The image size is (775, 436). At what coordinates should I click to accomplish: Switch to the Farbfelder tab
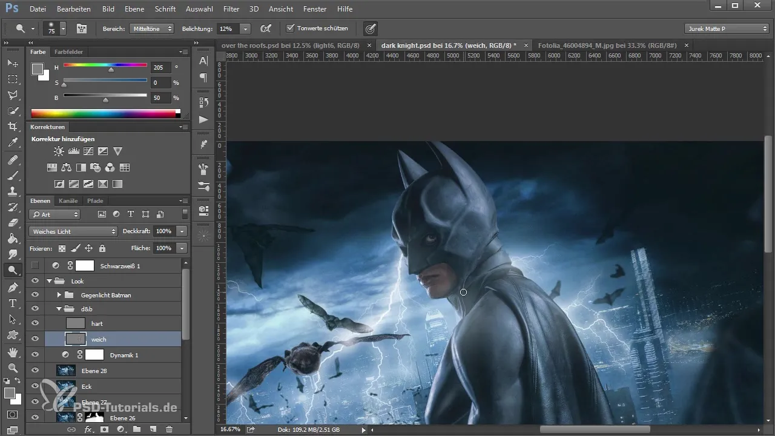point(68,52)
